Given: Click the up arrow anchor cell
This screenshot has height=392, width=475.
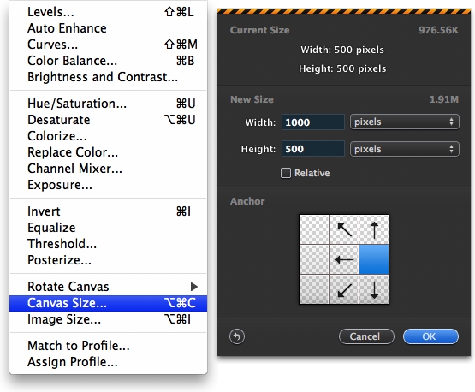Looking at the screenshot, I should 374,229.
